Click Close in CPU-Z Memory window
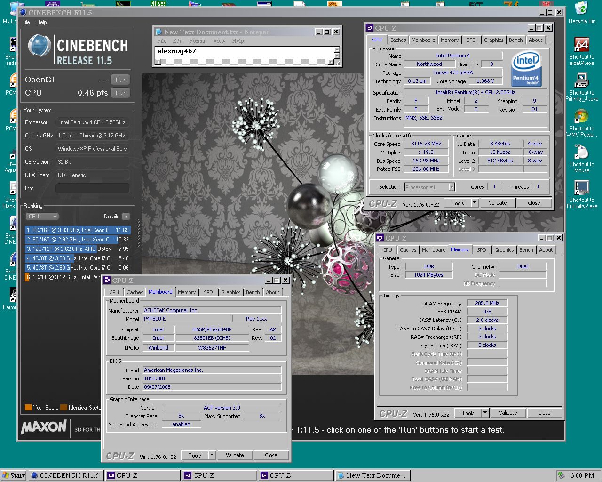 544,413
